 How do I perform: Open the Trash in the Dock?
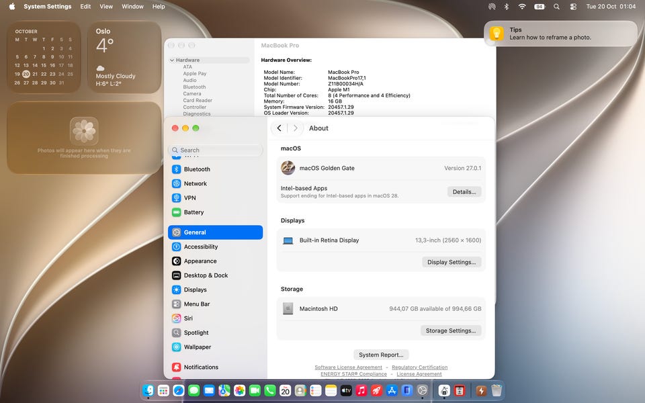[x=497, y=390]
